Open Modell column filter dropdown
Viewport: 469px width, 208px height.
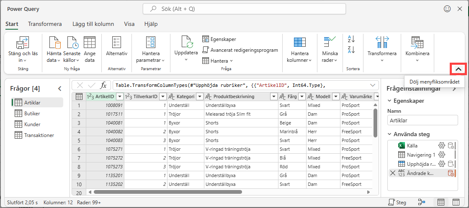[x=335, y=96]
